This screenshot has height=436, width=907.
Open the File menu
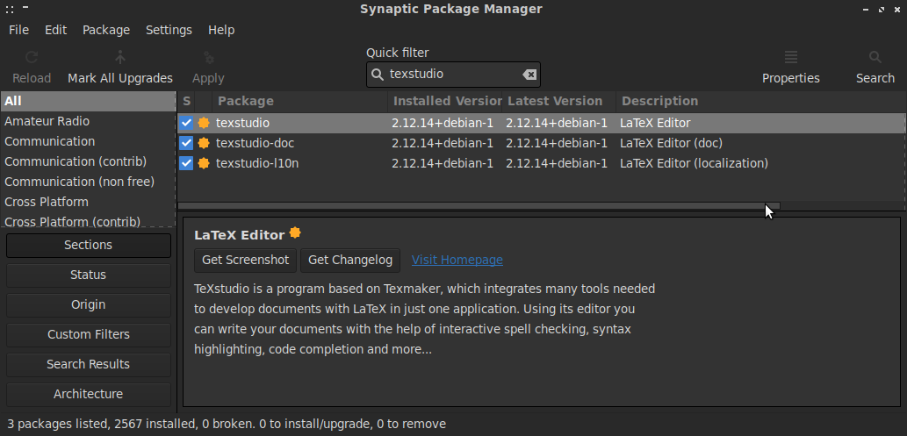(x=18, y=30)
